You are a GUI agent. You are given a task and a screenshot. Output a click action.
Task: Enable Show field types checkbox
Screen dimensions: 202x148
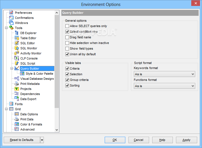67,49
